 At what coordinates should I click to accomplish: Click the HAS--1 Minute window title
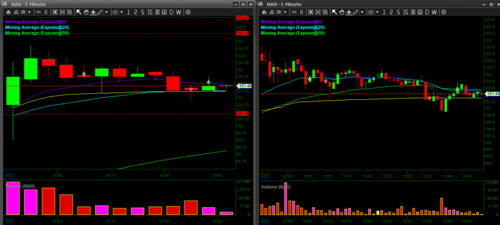[x=285, y=3]
